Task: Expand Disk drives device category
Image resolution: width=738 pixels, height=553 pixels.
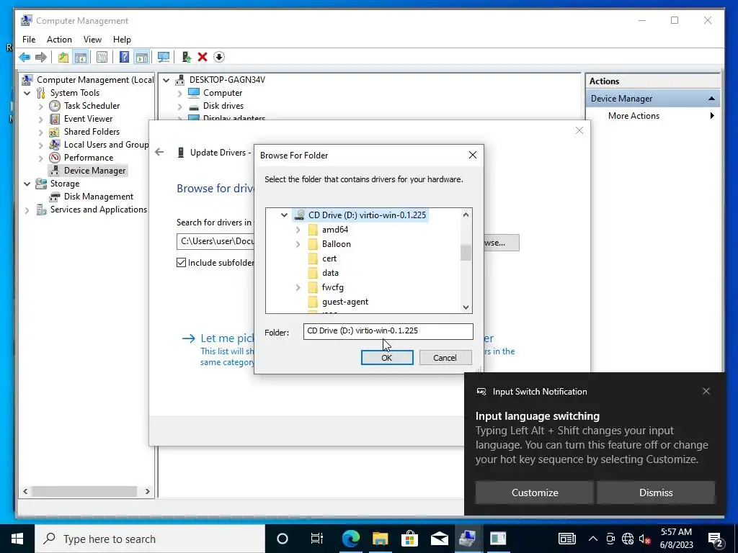Action: [x=179, y=107]
